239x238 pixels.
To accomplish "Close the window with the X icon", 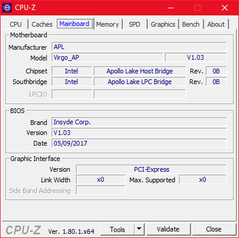I will [225, 8].
